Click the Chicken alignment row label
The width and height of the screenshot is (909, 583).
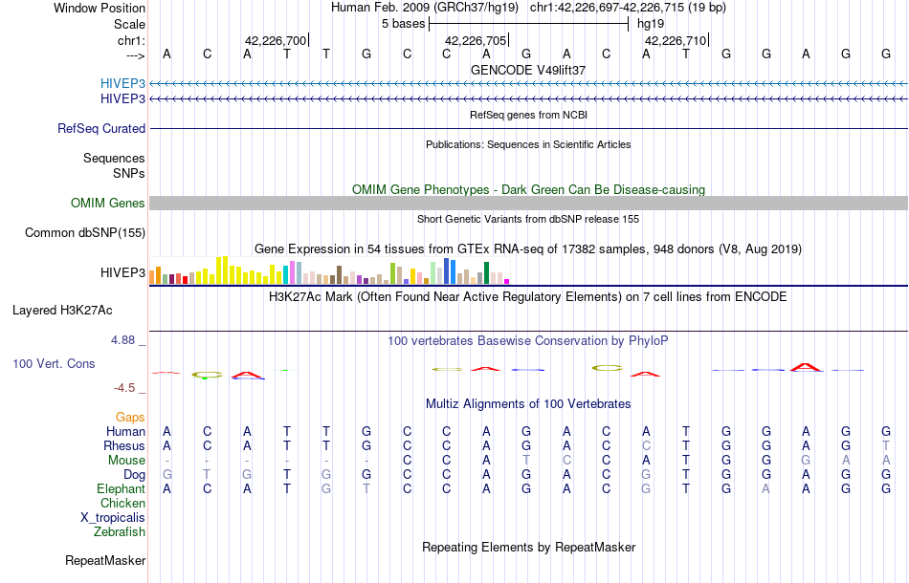coord(122,504)
